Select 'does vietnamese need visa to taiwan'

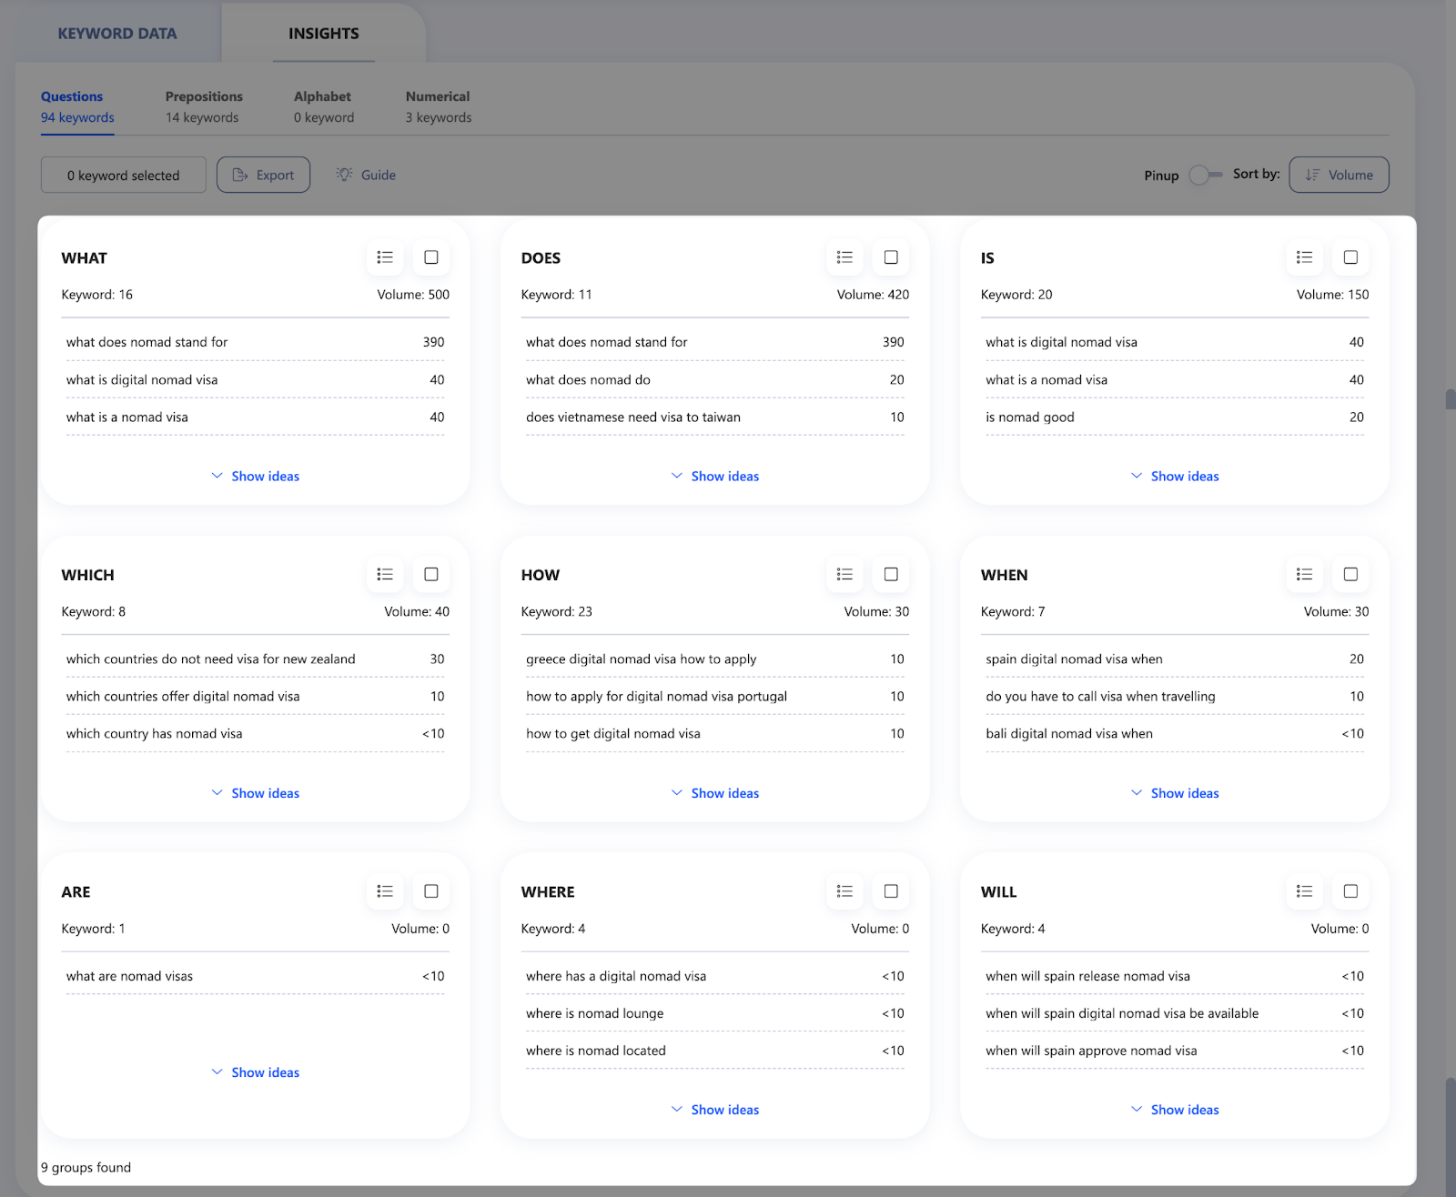[x=715, y=417]
